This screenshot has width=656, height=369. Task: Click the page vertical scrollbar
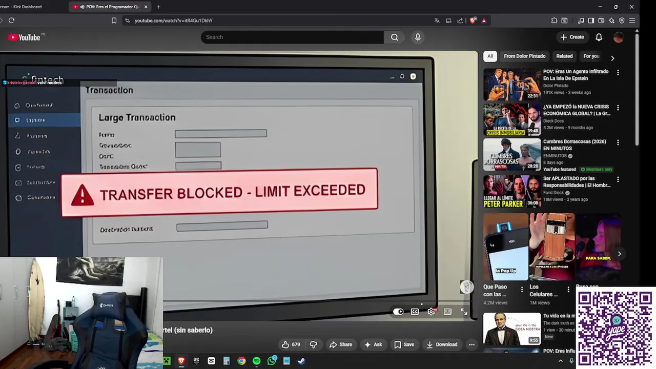point(637,90)
